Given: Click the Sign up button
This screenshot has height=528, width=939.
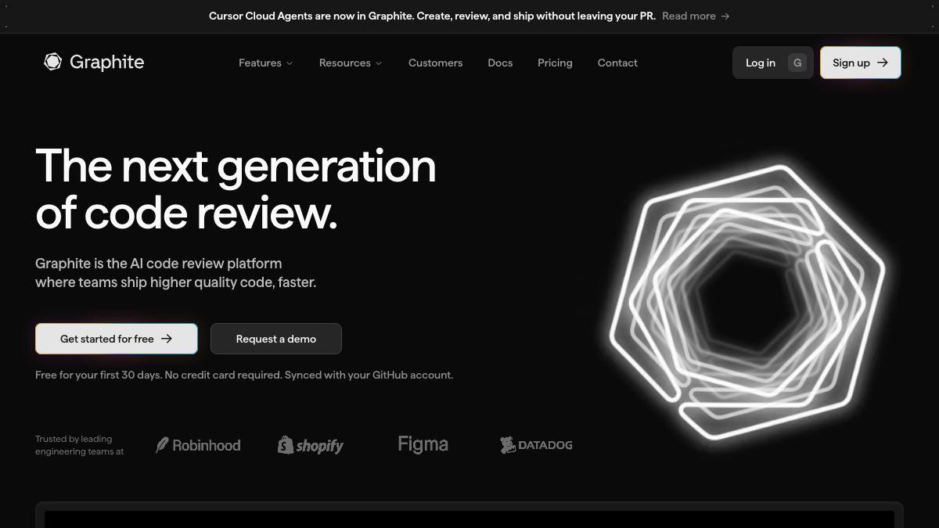Looking at the screenshot, I should click(x=861, y=63).
